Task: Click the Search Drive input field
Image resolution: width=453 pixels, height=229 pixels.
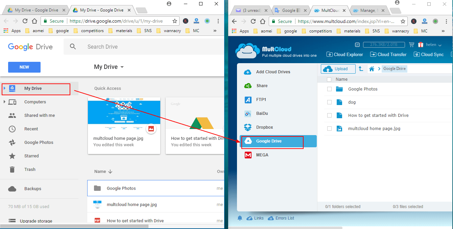Action: click(x=144, y=47)
